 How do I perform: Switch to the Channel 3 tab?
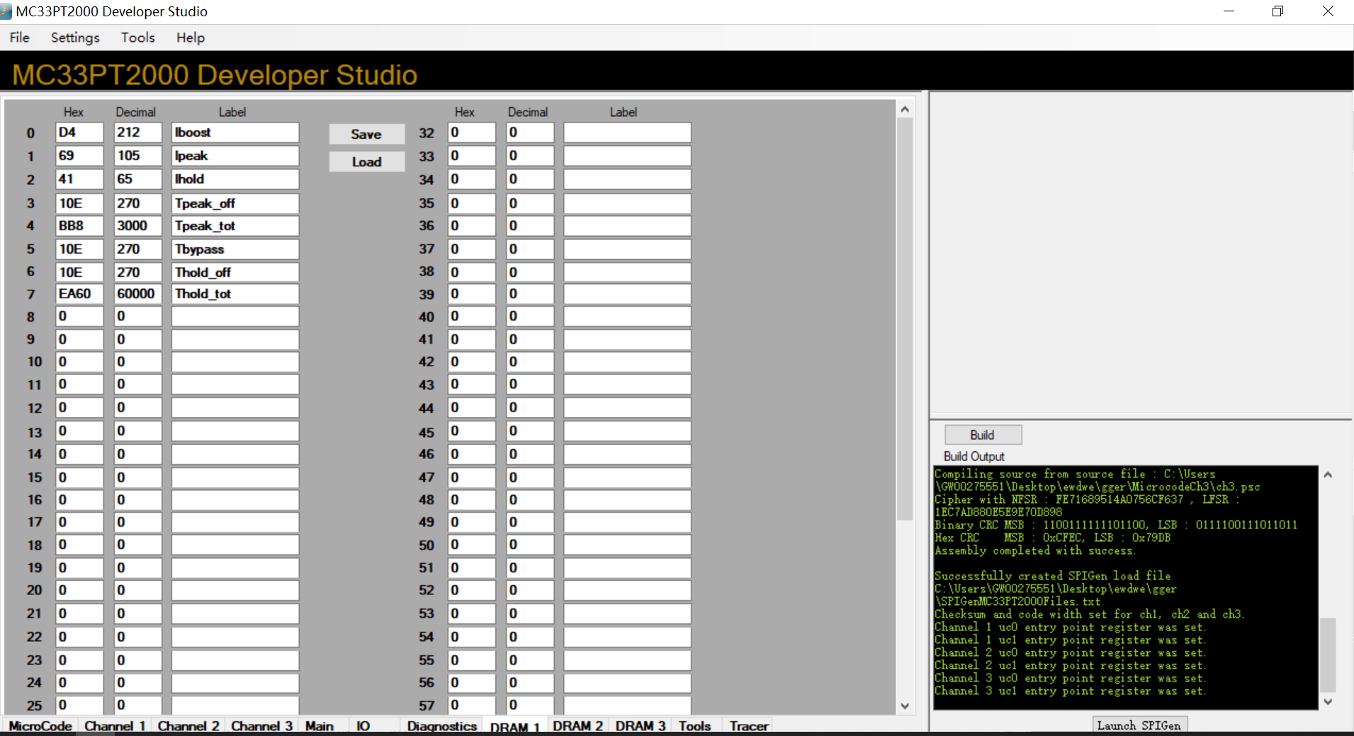pos(261,726)
